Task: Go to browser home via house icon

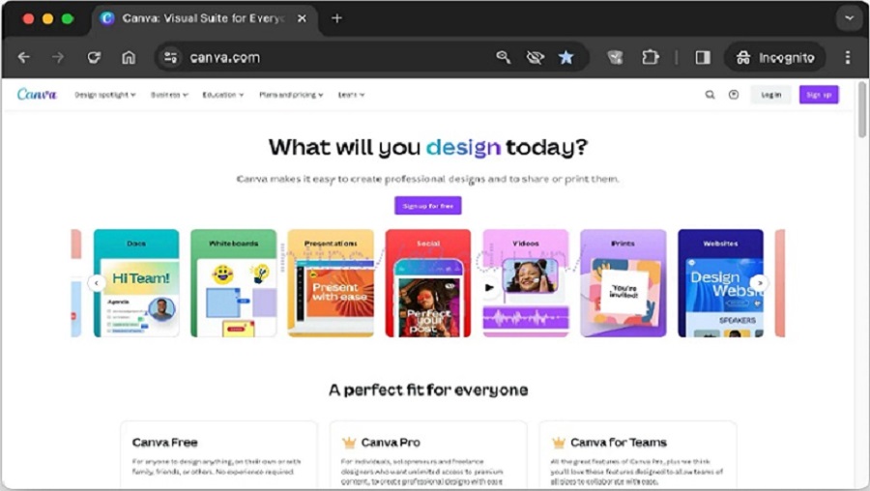Action: tap(129, 57)
